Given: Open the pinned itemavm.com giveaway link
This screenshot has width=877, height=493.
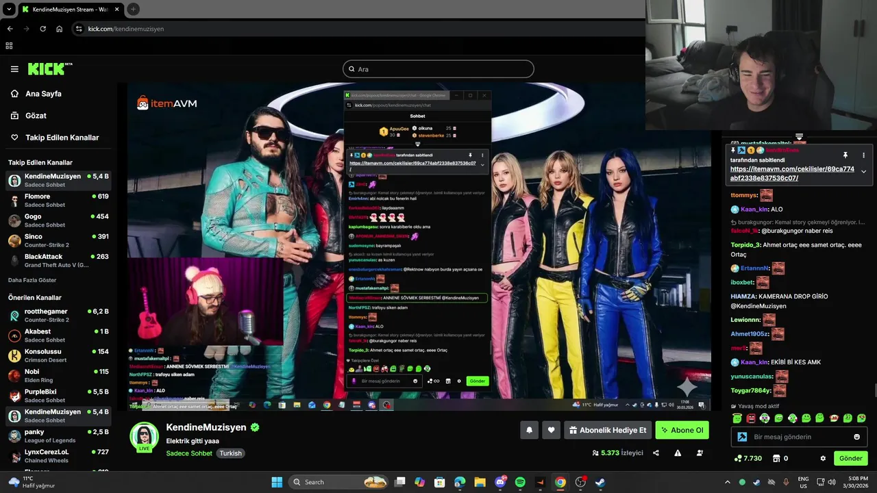Looking at the screenshot, I should coord(792,173).
